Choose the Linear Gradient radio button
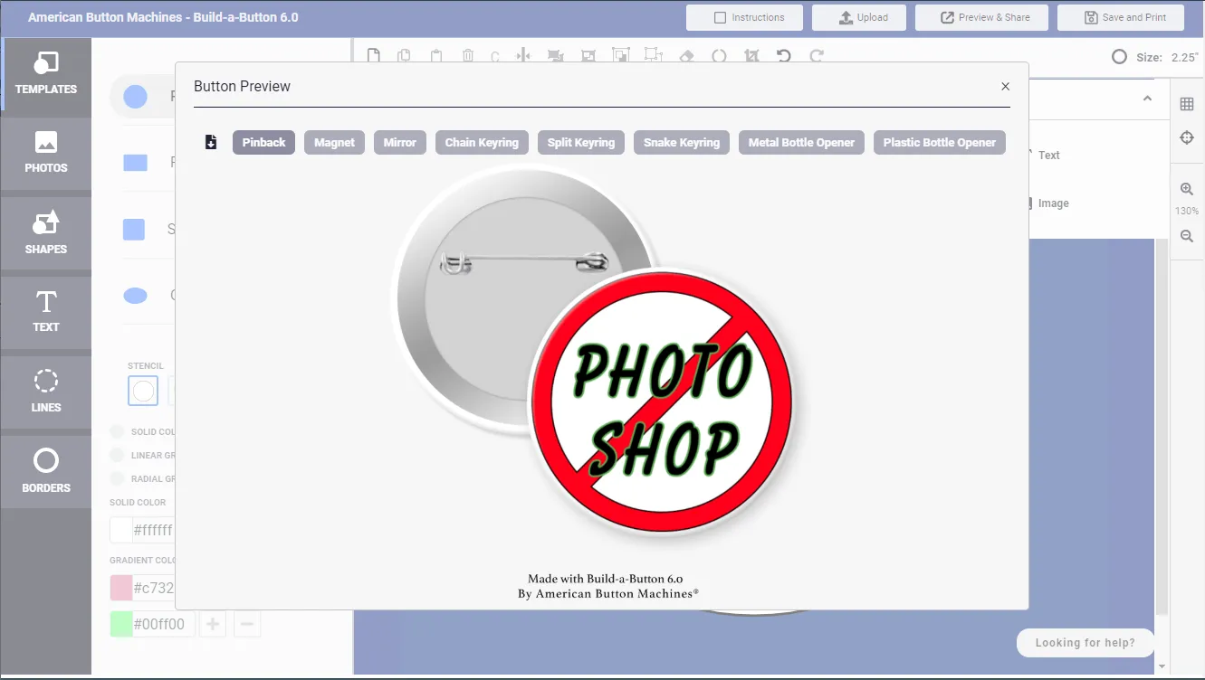The width and height of the screenshot is (1205, 680). click(x=117, y=456)
